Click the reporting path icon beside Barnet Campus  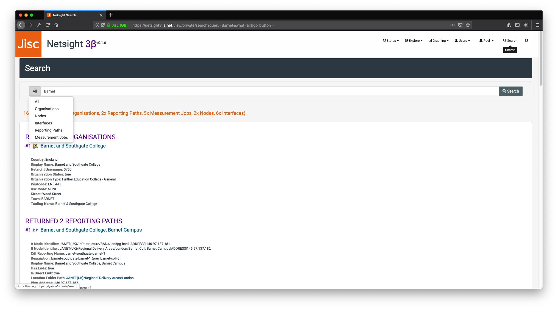35,230
